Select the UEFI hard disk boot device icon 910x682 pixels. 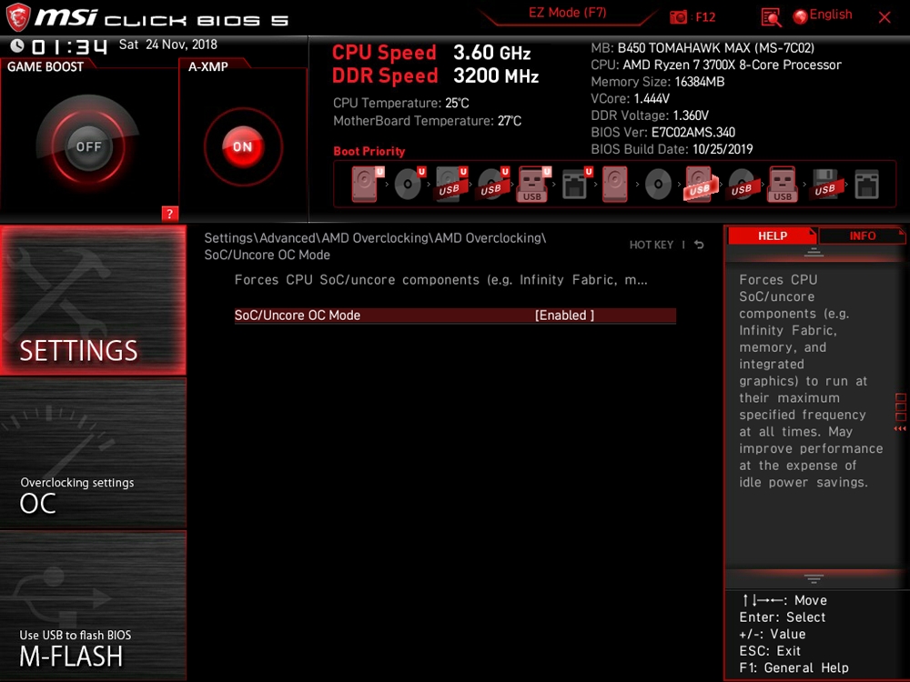click(368, 184)
